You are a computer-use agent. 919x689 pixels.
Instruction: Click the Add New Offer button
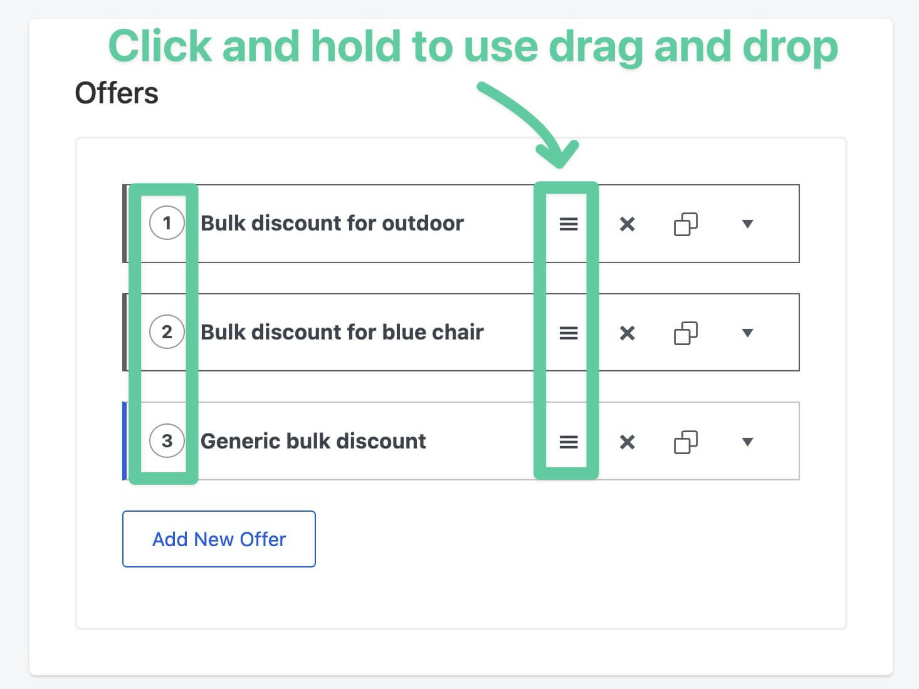click(x=219, y=539)
